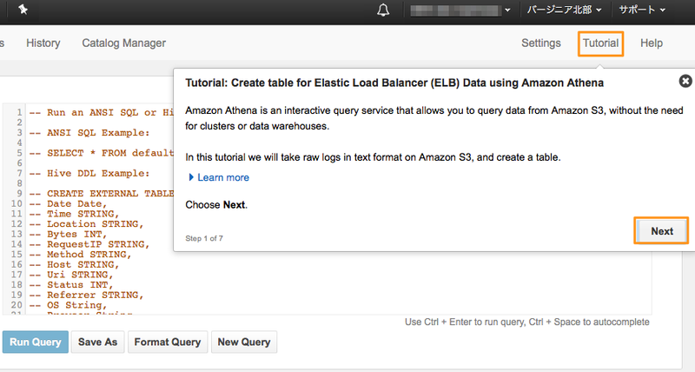The height and width of the screenshot is (372, 695).
Task: Click the 'Status INT,' line in editor
Action: (x=71, y=285)
